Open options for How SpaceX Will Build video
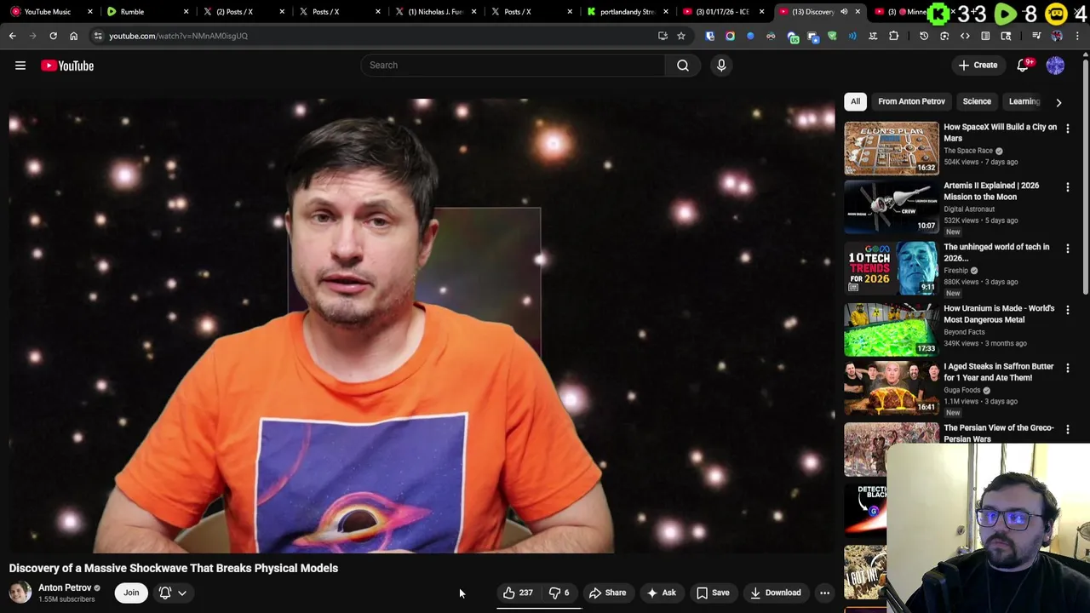 [1067, 128]
